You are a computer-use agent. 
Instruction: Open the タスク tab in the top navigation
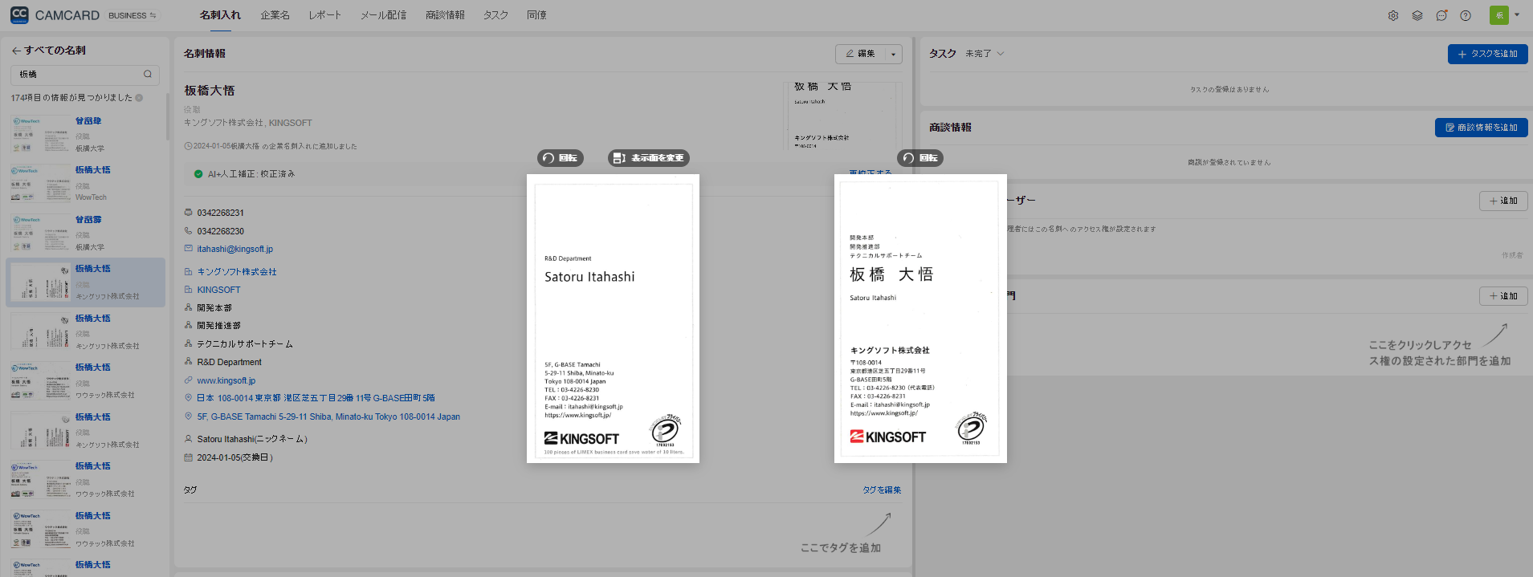pyautogui.click(x=495, y=15)
